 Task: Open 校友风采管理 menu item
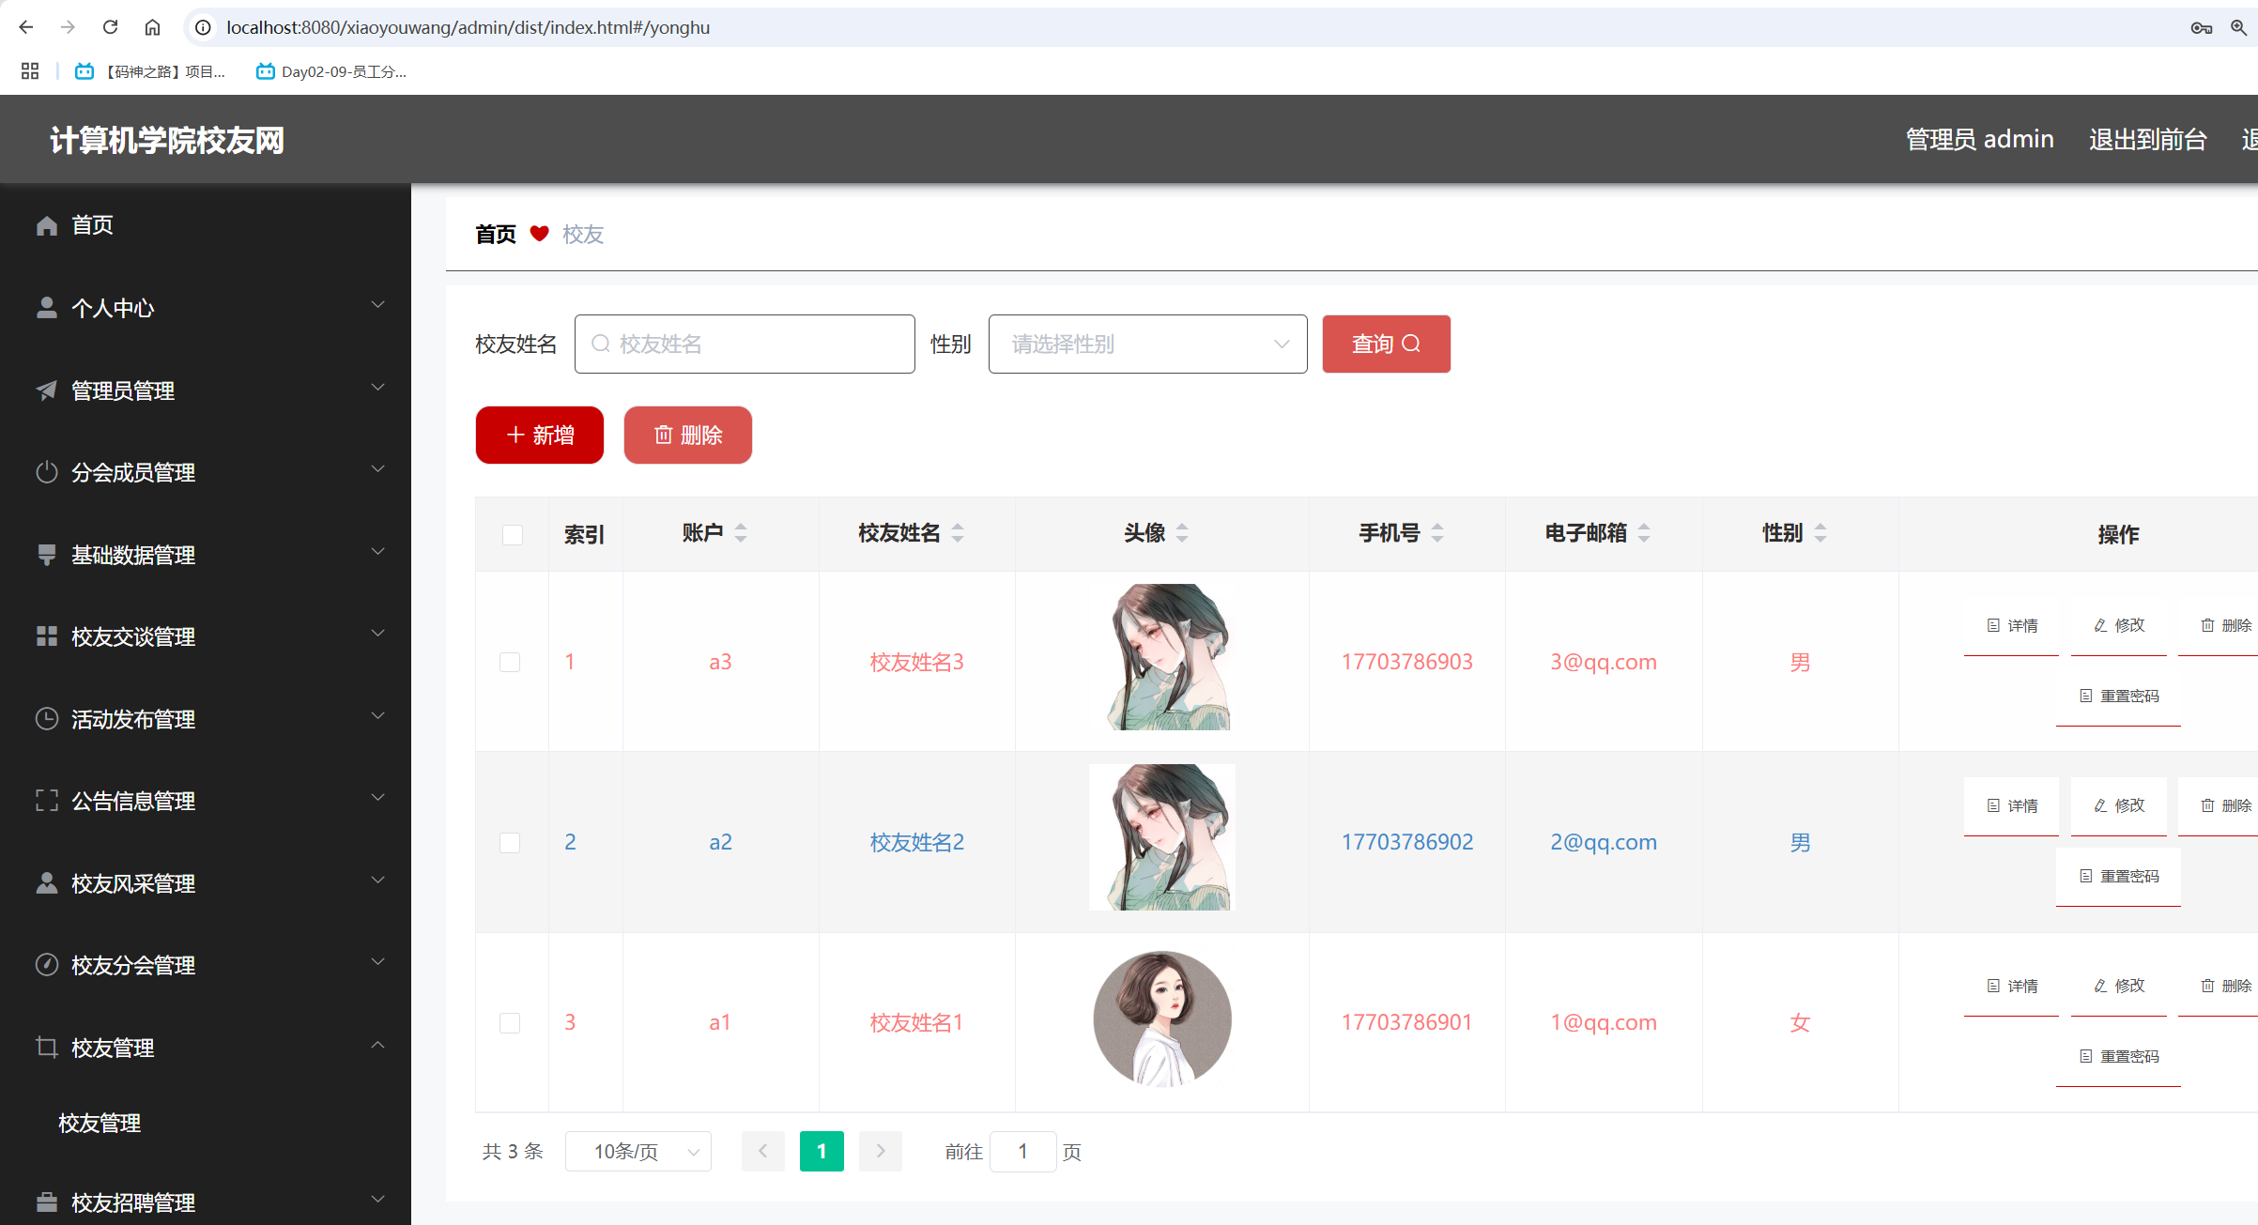[x=206, y=883]
